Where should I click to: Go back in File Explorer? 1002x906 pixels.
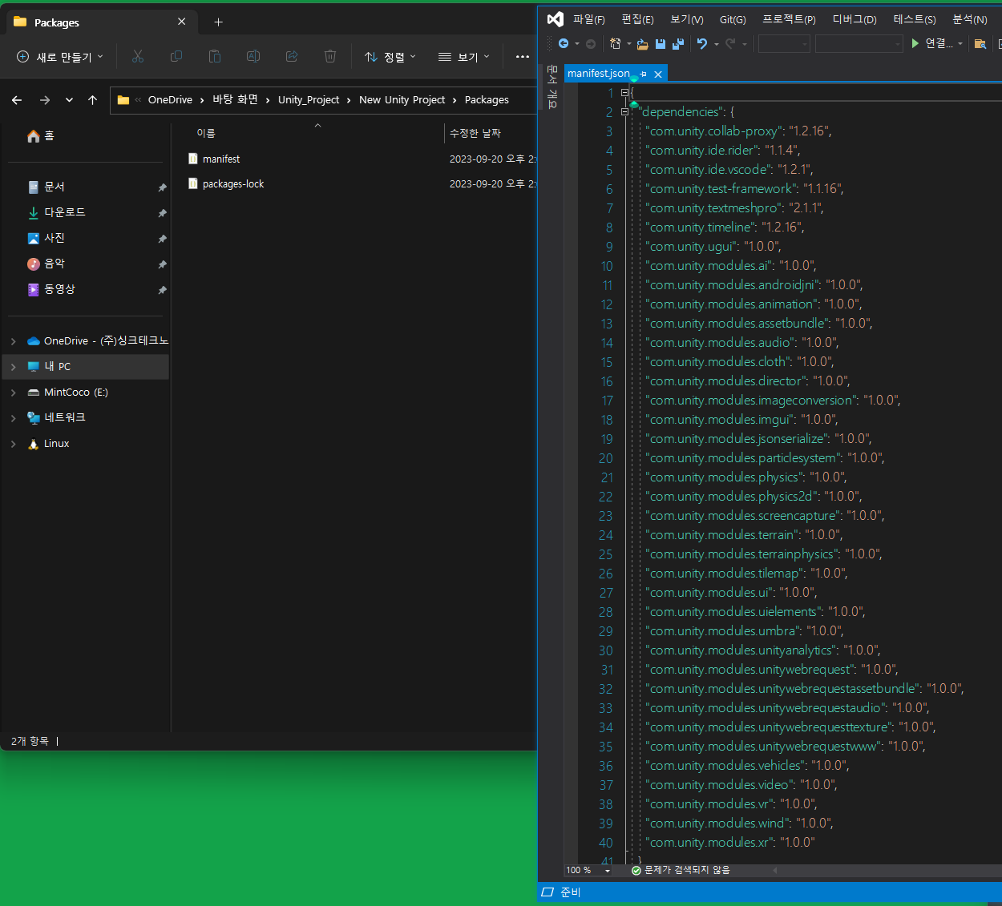(17, 100)
